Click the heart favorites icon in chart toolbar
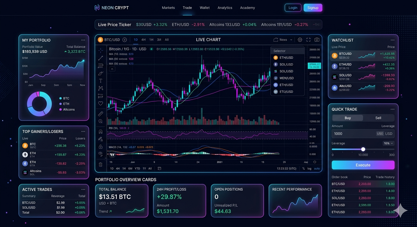Image resolution: width=417 pixels, height=227 pixels. click(101, 103)
